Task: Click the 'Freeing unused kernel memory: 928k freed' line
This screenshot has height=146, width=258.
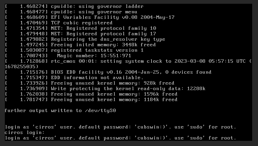Action: pos(112,83)
